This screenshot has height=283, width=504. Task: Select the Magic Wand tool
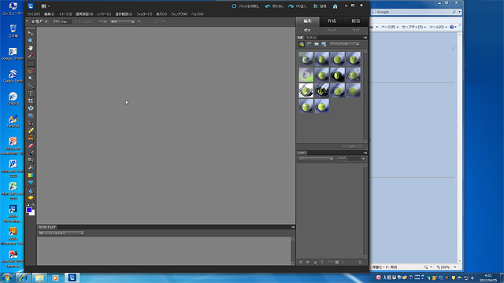pos(31,79)
